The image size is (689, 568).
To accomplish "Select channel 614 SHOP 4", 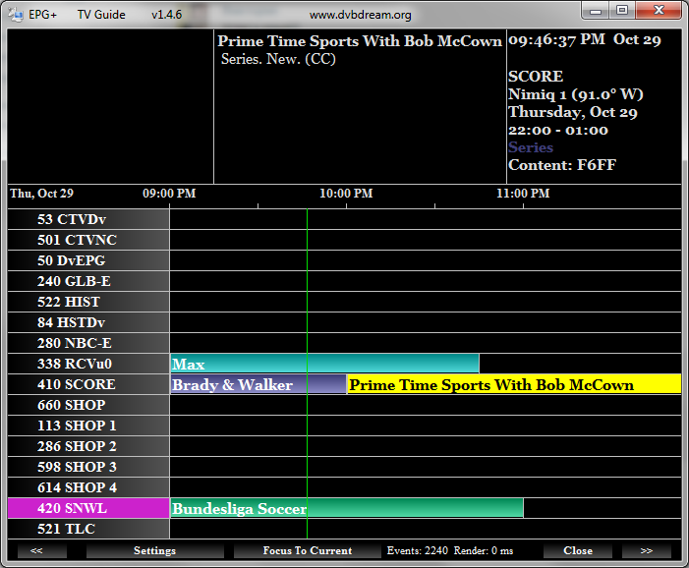I will pyautogui.click(x=88, y=487).
